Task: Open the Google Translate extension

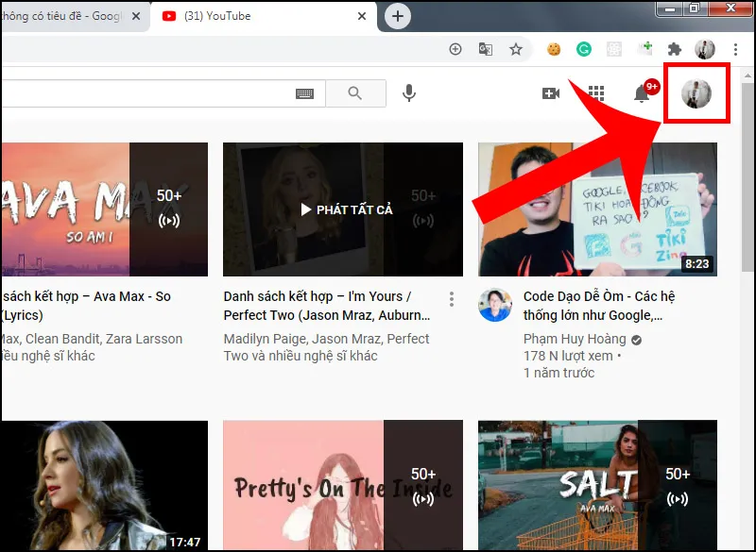Action: point(485,49)
